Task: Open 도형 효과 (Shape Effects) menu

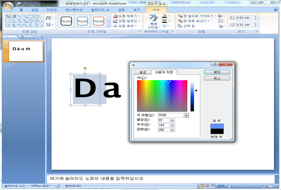Action: coord(125,26)
